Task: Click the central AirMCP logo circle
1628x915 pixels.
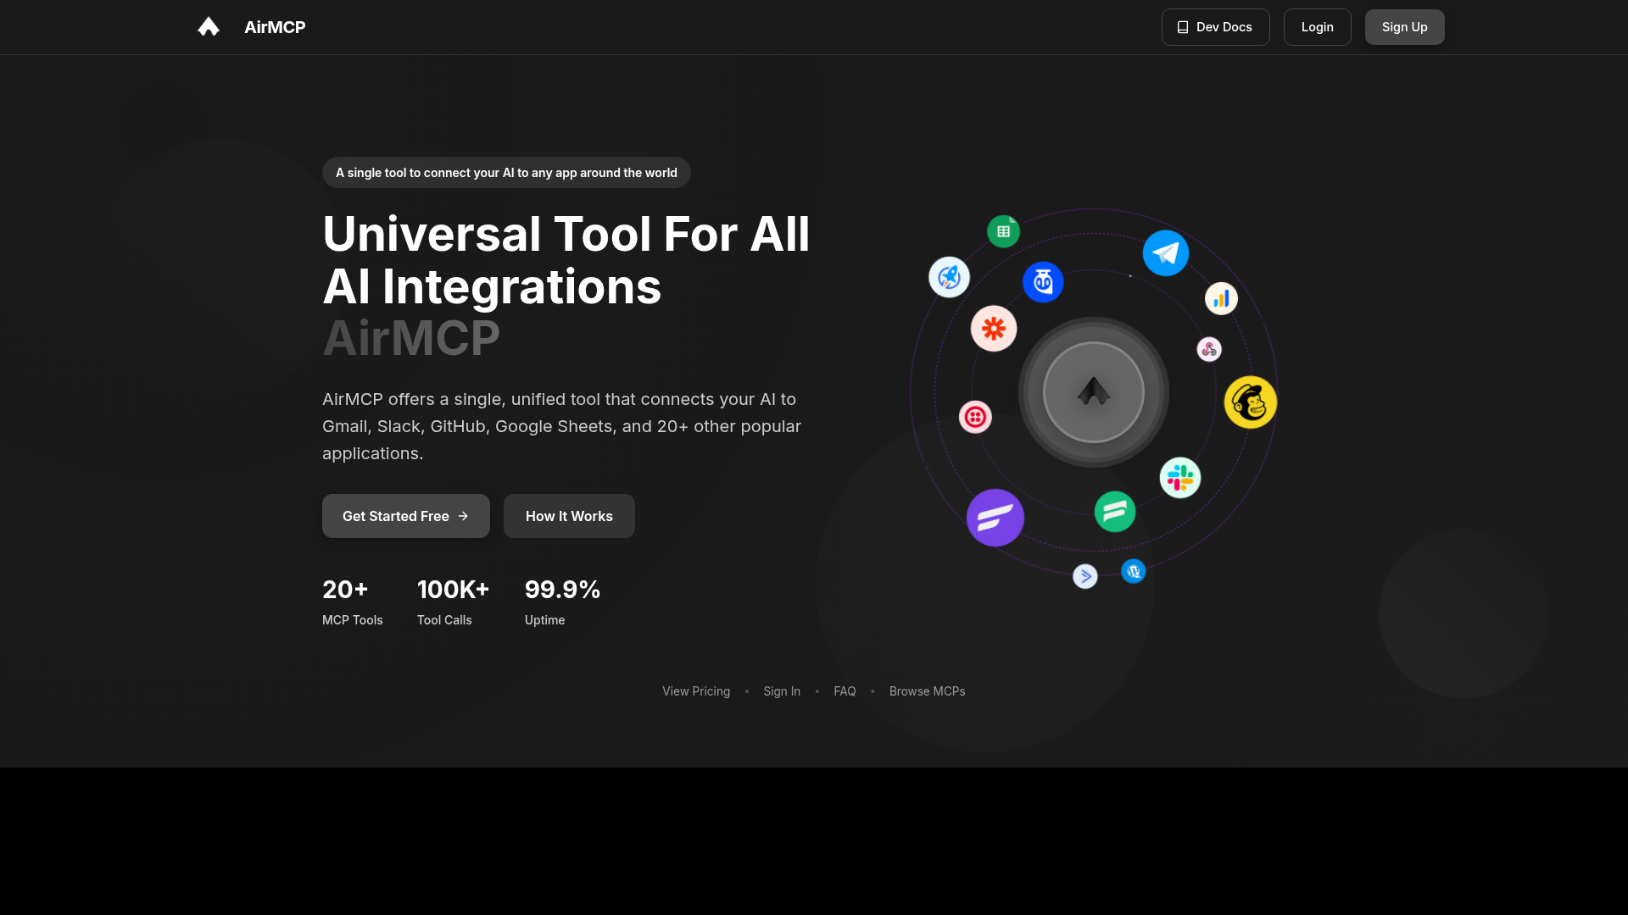Action: tap(1093, 392)
